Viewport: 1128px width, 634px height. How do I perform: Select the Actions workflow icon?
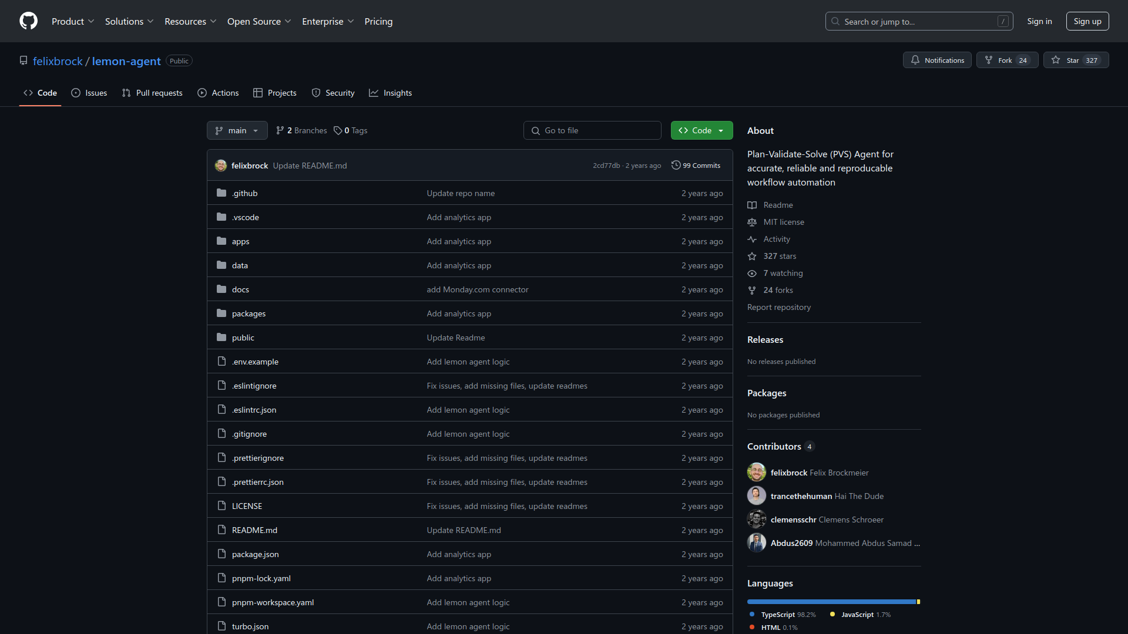pos(203,93)
